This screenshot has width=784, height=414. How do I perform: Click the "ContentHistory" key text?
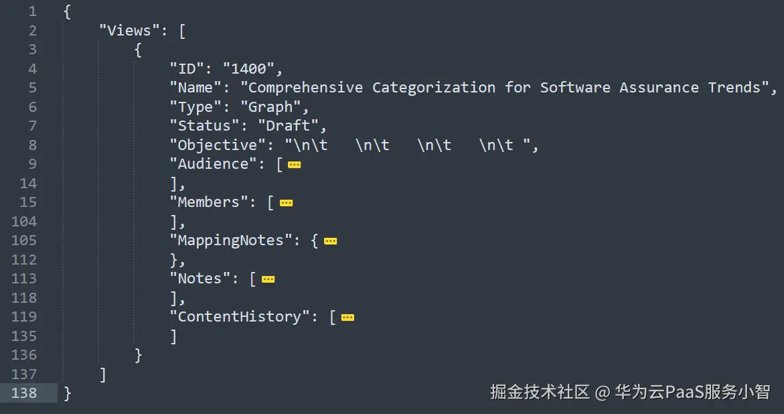240,317
